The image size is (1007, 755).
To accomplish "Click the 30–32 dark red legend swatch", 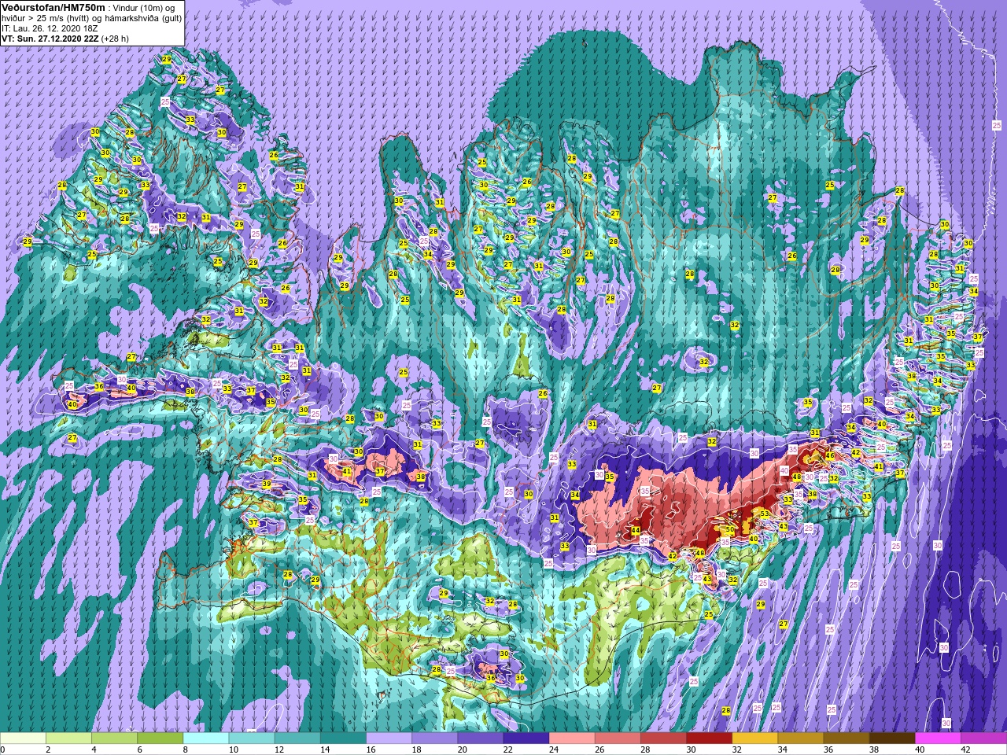I will point(709,739).
